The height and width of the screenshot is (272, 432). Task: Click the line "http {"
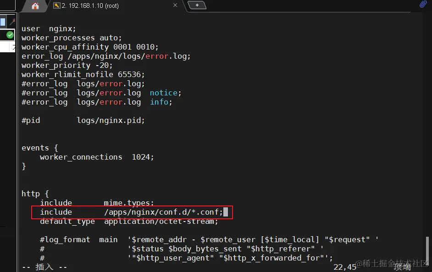tap(35, 194)
